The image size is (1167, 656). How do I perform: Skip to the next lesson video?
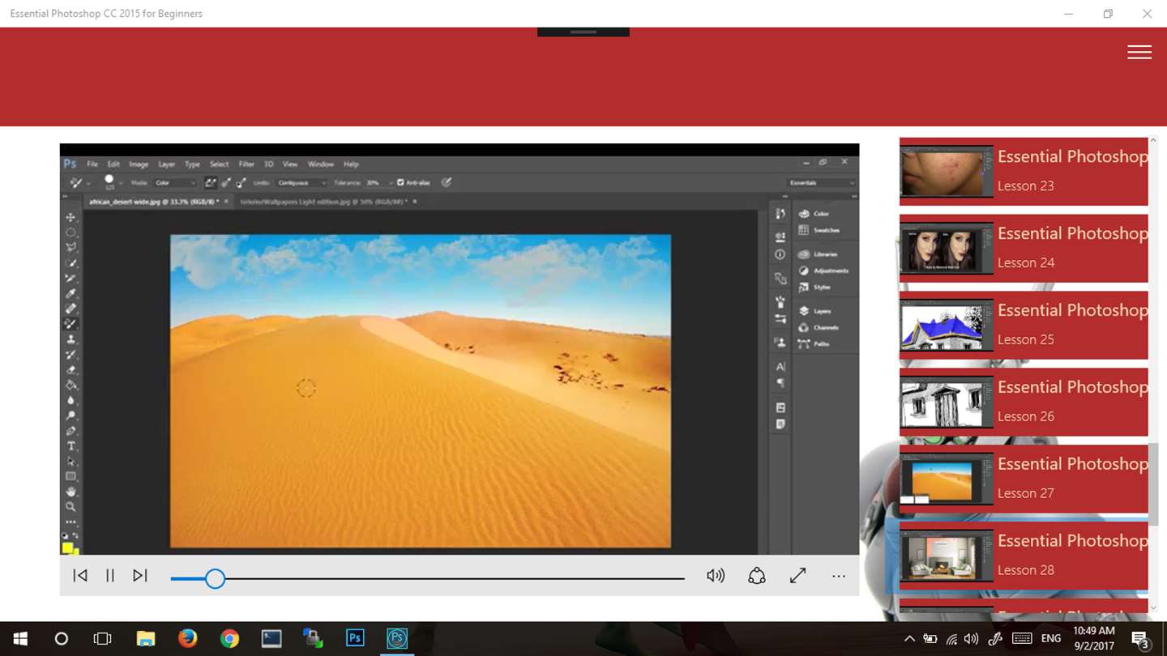(x=140, y=576)
